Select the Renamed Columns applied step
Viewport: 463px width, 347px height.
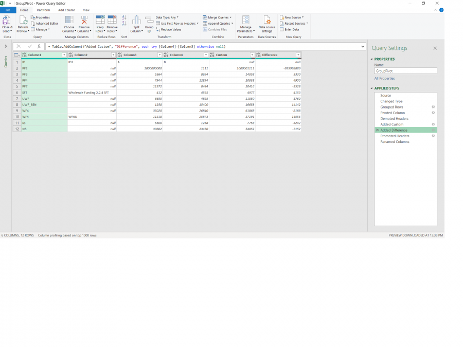coord(406,142)
